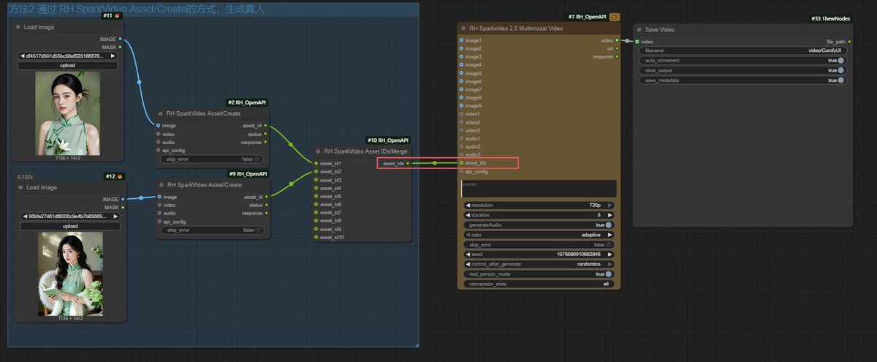This screenshot has width=877, height=362.
Task: Click asset_id2 input port on Merge node
Action: [x=314, y=171]
